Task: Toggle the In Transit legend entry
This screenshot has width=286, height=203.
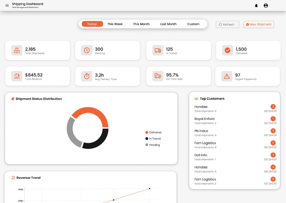Action: pyautogui.click(x=153, y=139)
